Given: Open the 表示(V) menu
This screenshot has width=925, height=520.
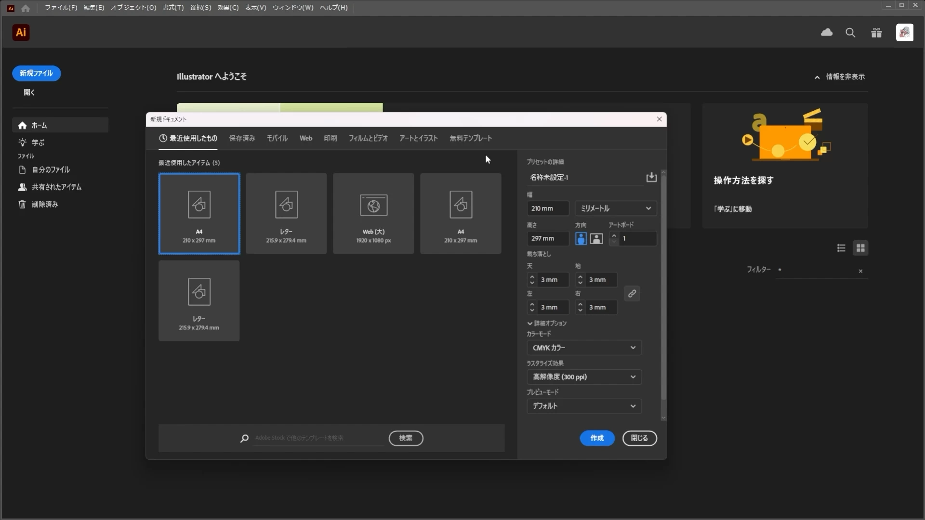Looking at the screenshot, I should tap(255, 8).
